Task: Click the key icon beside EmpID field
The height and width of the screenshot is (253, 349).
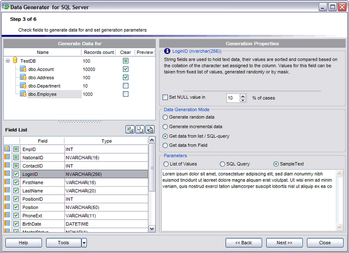Action: click(x=7, y=149)
